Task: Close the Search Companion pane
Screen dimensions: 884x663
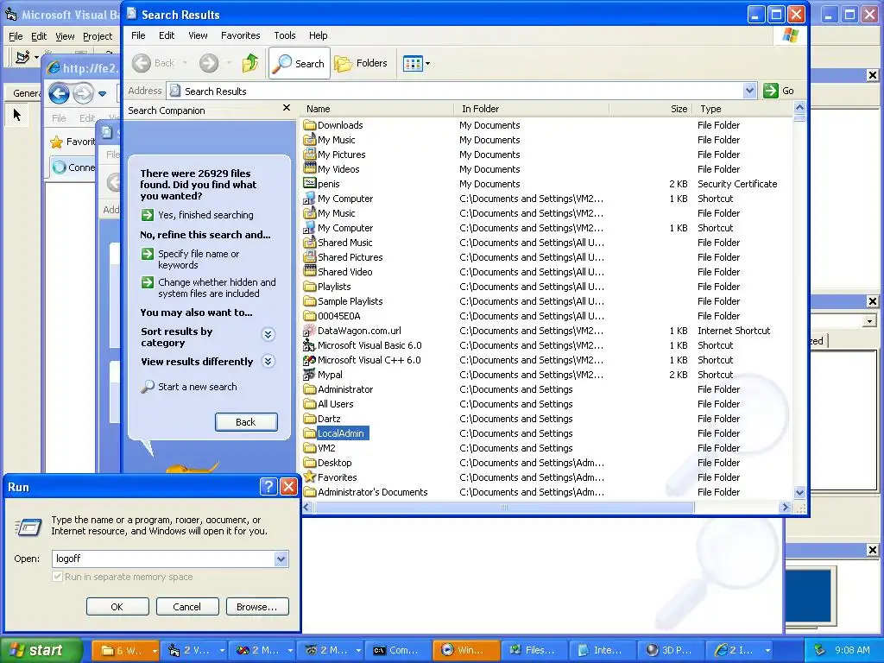Action: [287, 107]
